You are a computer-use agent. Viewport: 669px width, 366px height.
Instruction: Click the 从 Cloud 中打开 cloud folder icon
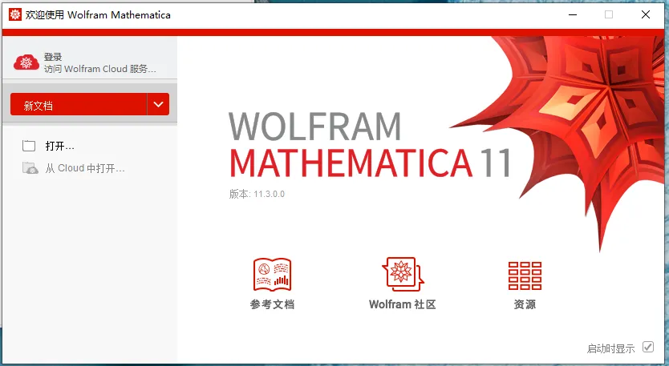(30, 168)
